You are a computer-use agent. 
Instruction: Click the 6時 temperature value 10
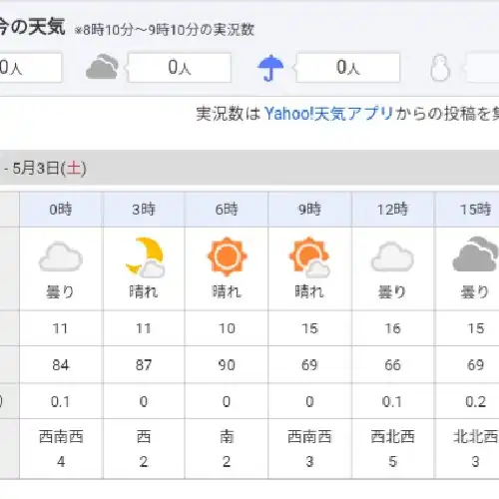point(227,328)
